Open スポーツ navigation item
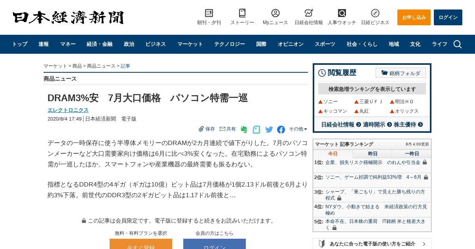This screenshot has width=475, height=249. tap(325, 44)
